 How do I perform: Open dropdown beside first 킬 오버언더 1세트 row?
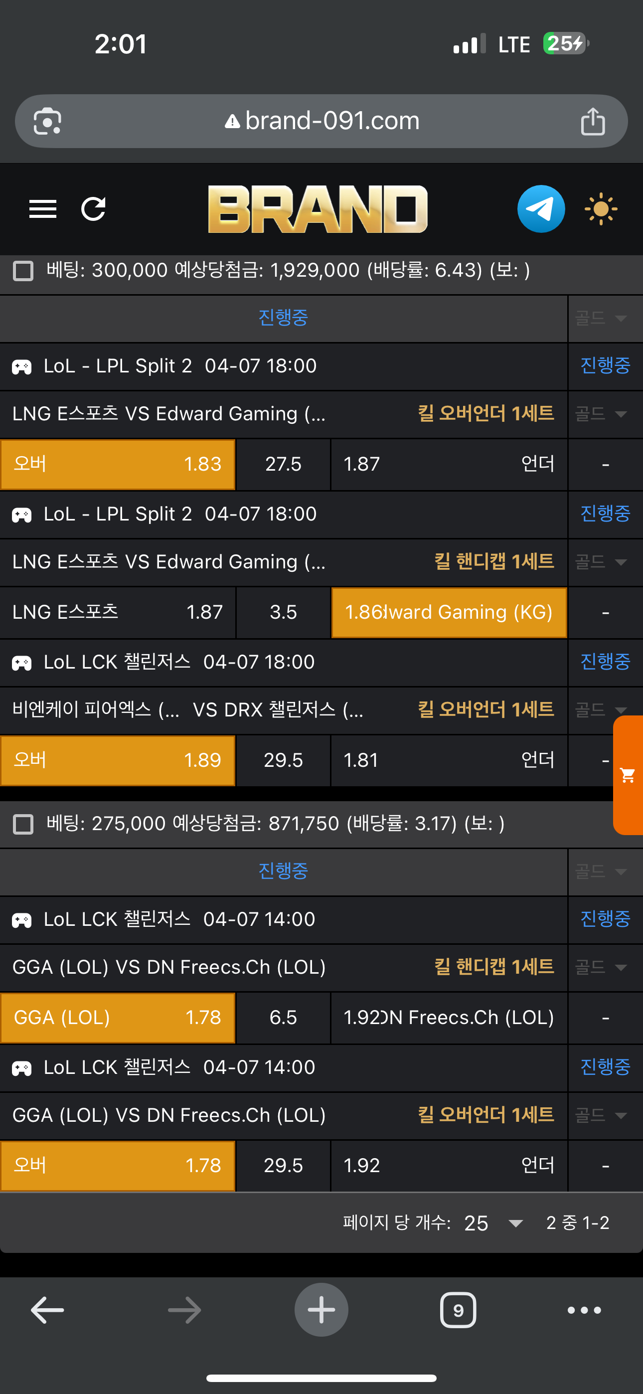(605, 414)
